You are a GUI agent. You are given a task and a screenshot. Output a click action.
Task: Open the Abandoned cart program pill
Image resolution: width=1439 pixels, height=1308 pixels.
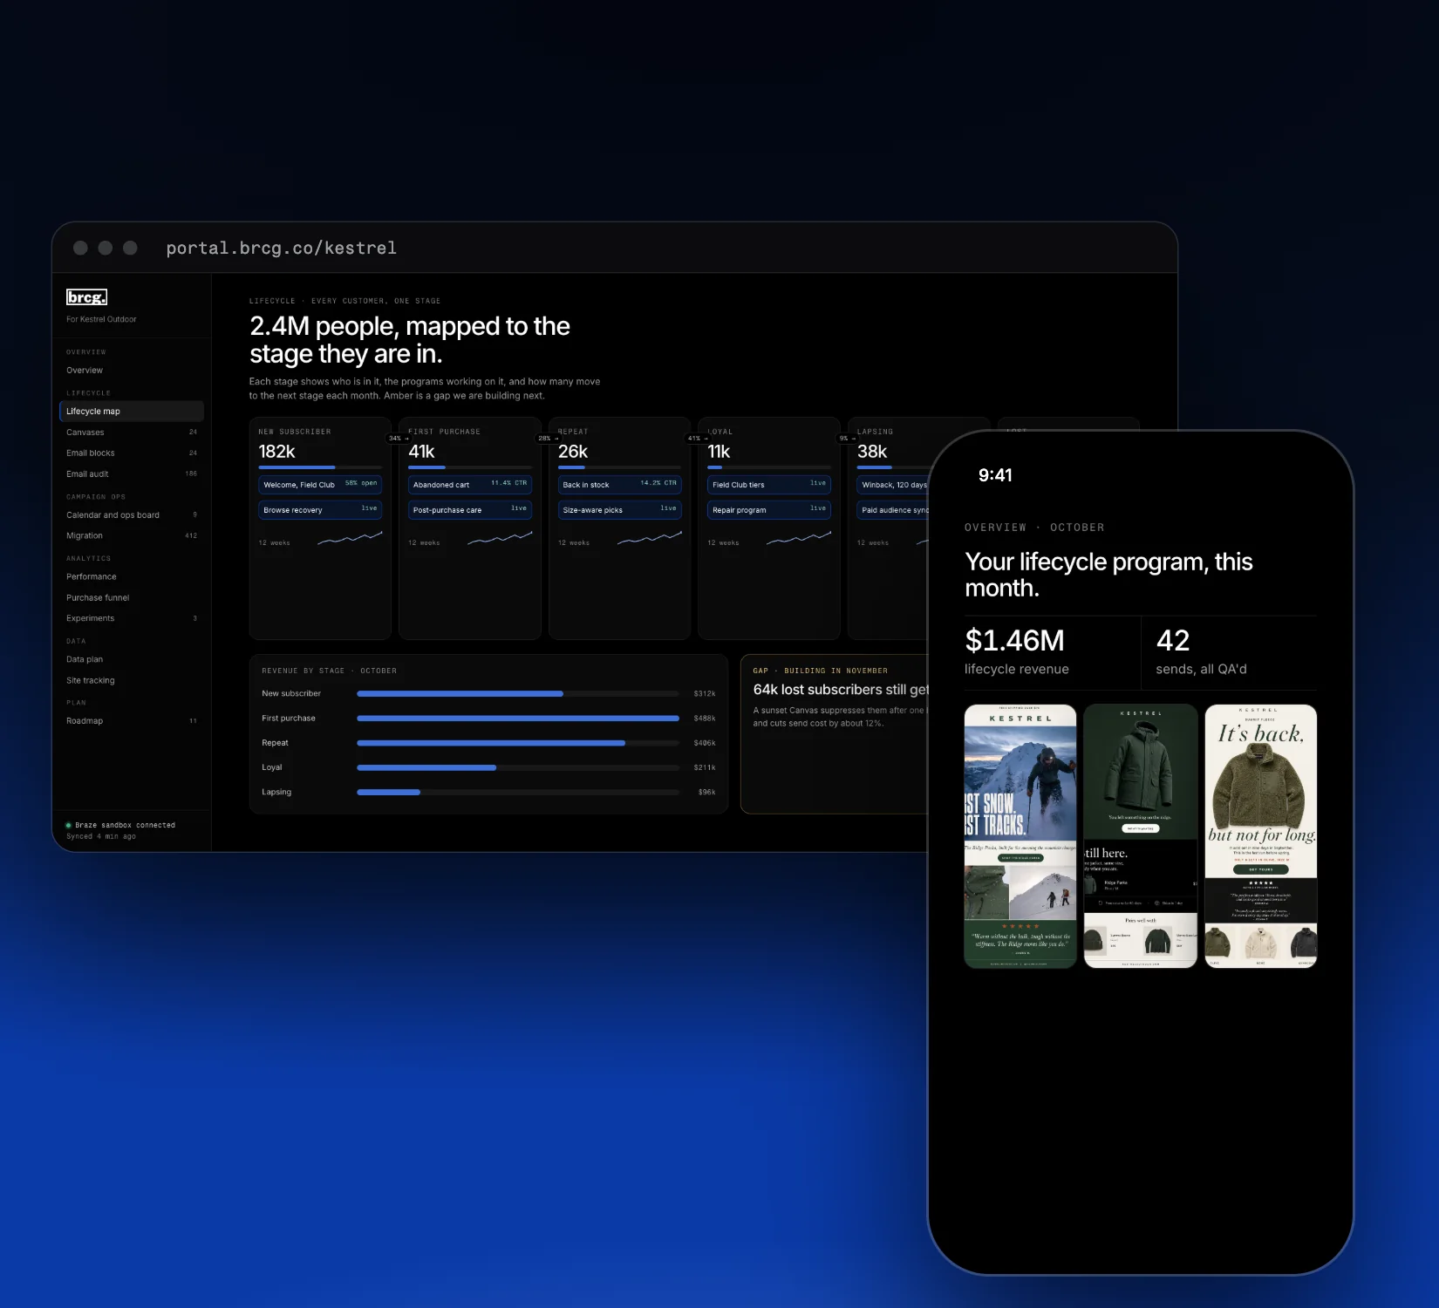(x=470, y=485)
